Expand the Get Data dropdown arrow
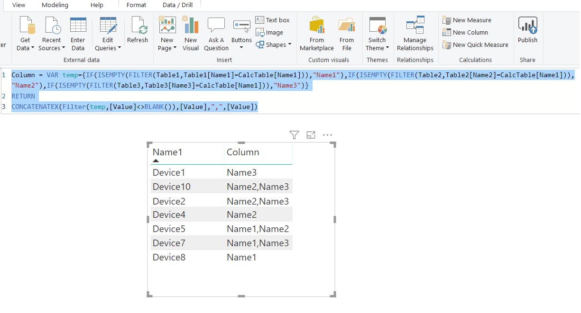The height and width of the screenshot is (313, 581). 33,48
